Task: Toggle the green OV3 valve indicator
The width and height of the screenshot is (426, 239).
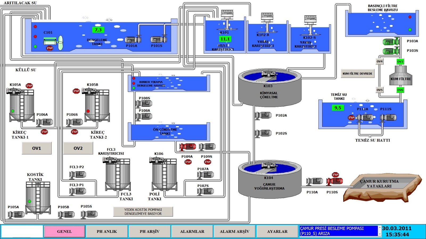Action: 400,62
